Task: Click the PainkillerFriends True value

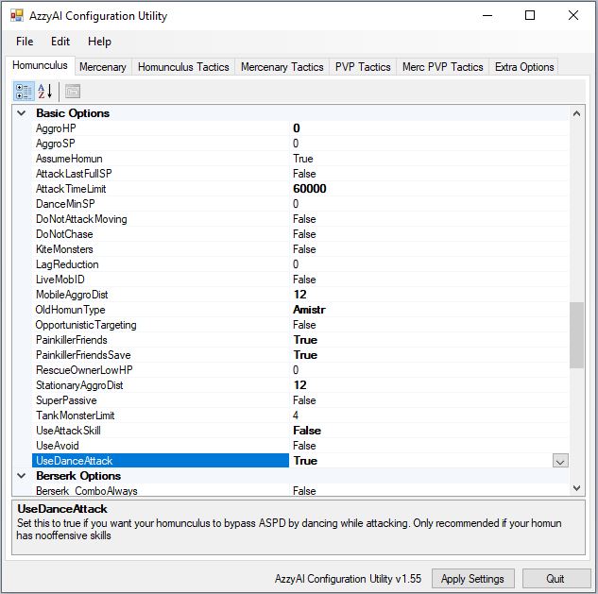Action: [x=305, y=340]
